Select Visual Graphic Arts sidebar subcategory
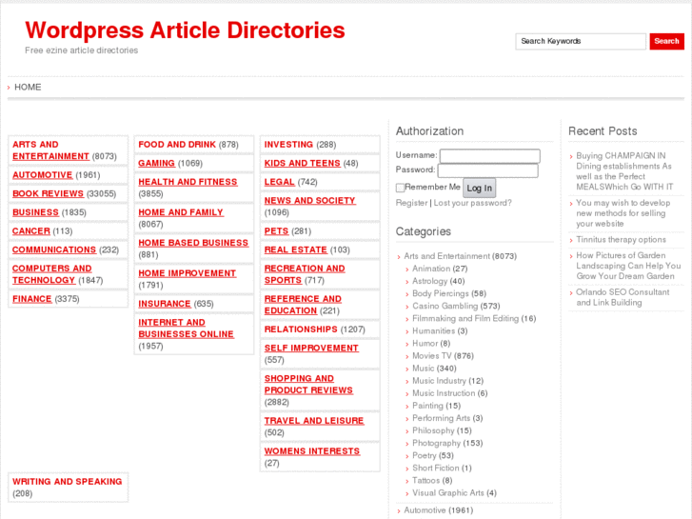 click(447, 493)
